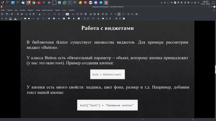Open Discord from the taskbar
Screen dimensions: 216x121
click(96, 3)
